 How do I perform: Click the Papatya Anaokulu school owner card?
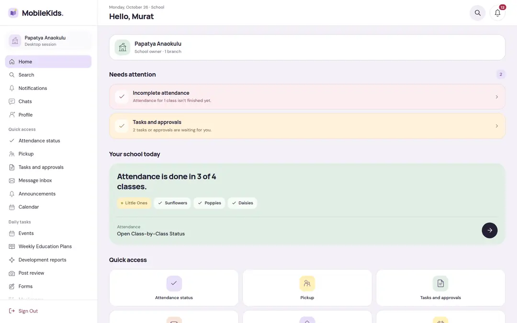(307, 47)
